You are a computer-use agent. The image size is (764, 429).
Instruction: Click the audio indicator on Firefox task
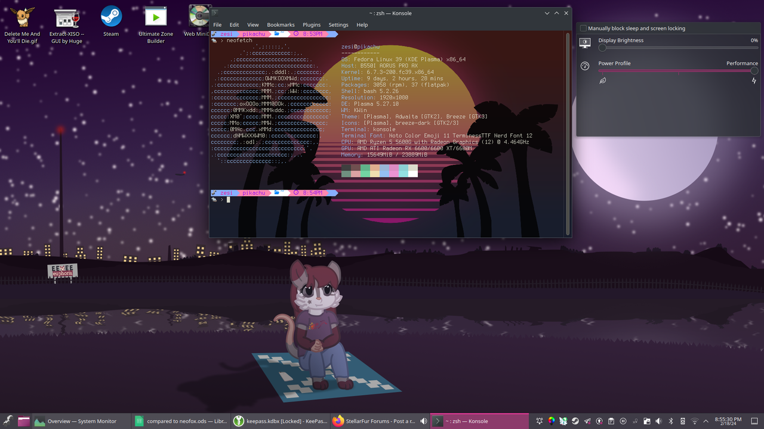(424, 421)
